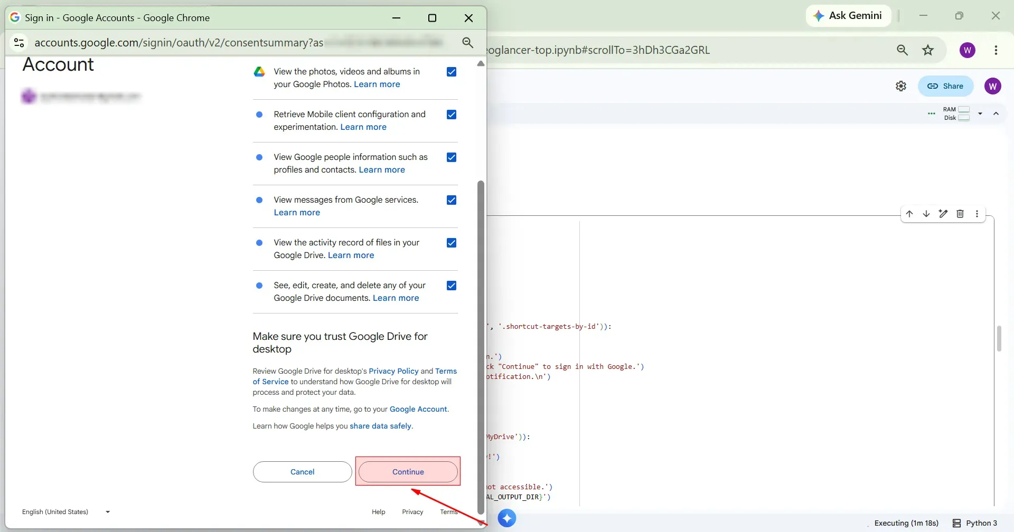Uncheck Google people information permission checkbox
Screen dimensions: 1014x532
tap(452, 157)
